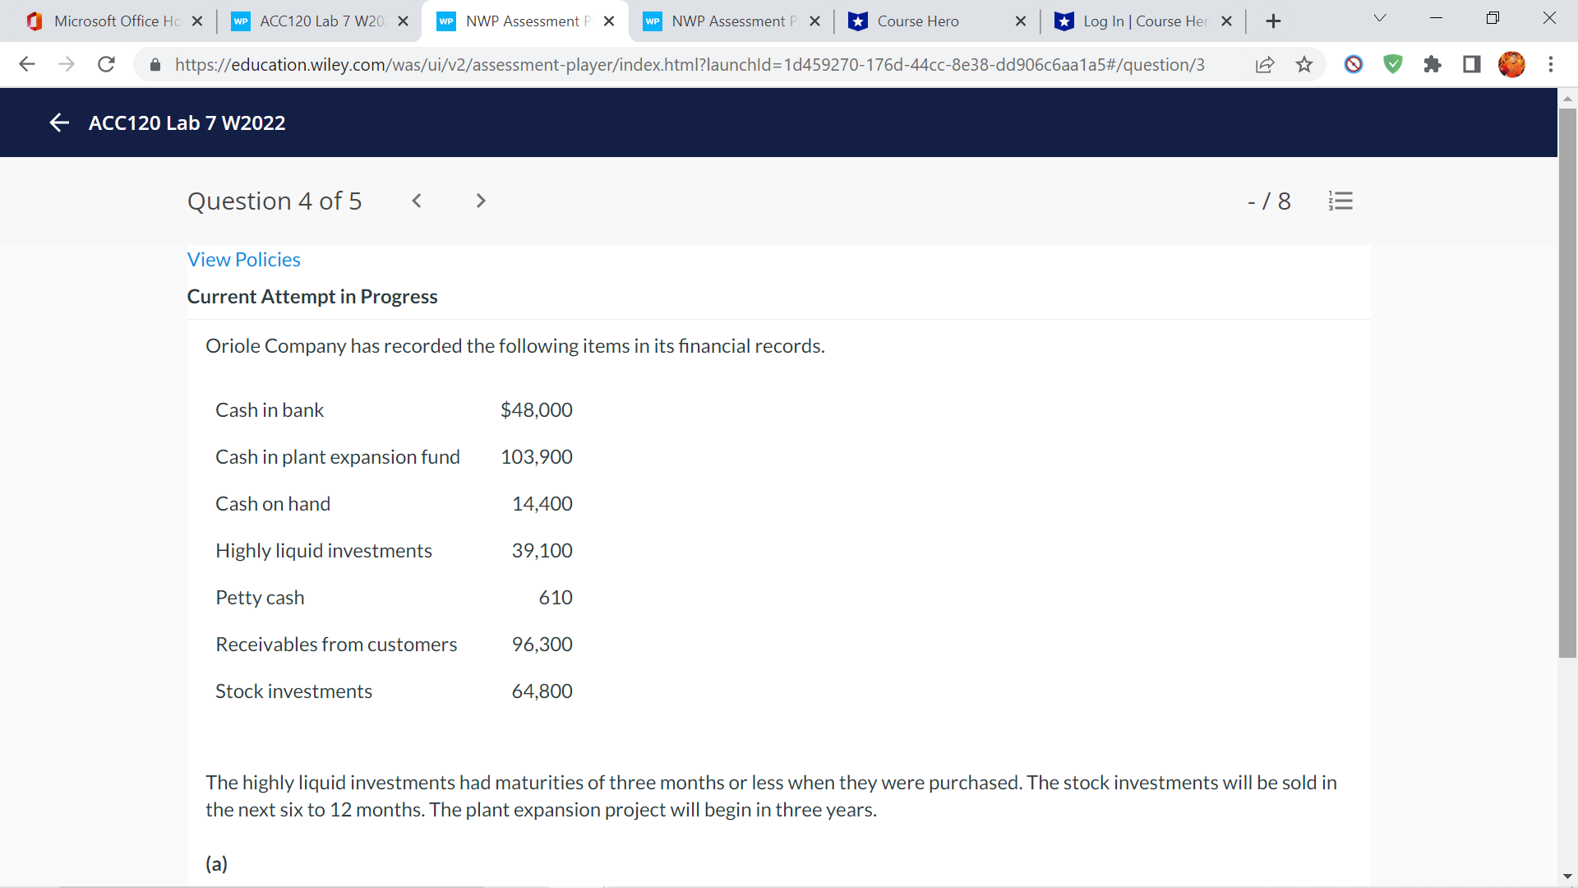Viewport: 1578px width, 888px height.
Task: Click the back arrow beside ACC120 Lab 7 W2022
Action: [59, 122]
